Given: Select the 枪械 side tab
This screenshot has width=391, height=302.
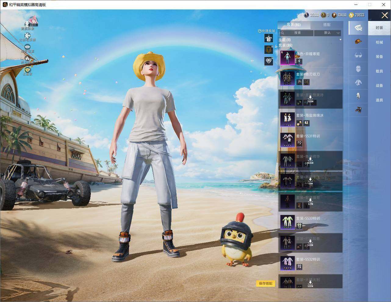Looking at the screenshot, I should (379, 42).
